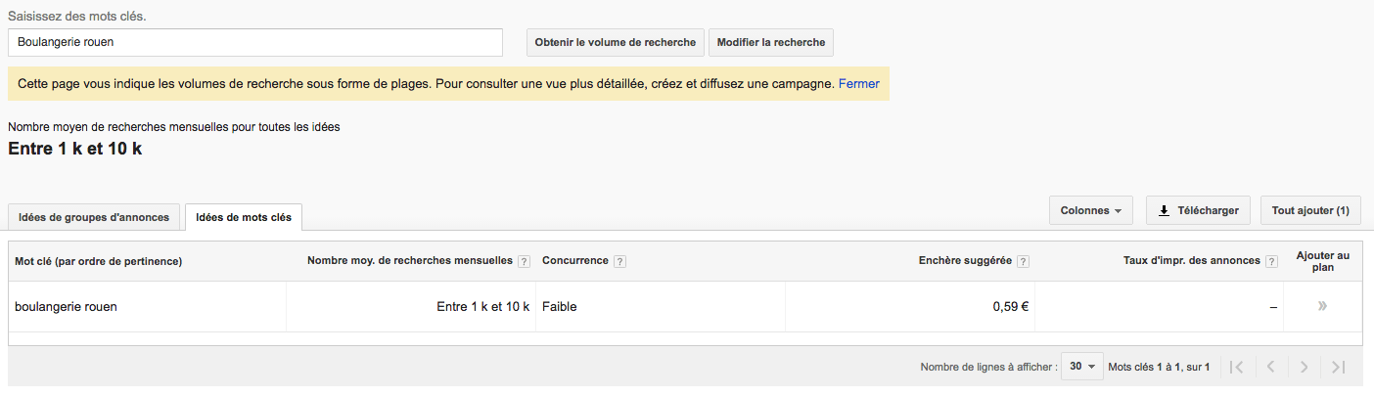1374x396 pixels.
Task: Click Fermer link in the yellow notice
Action: (858, 84)
